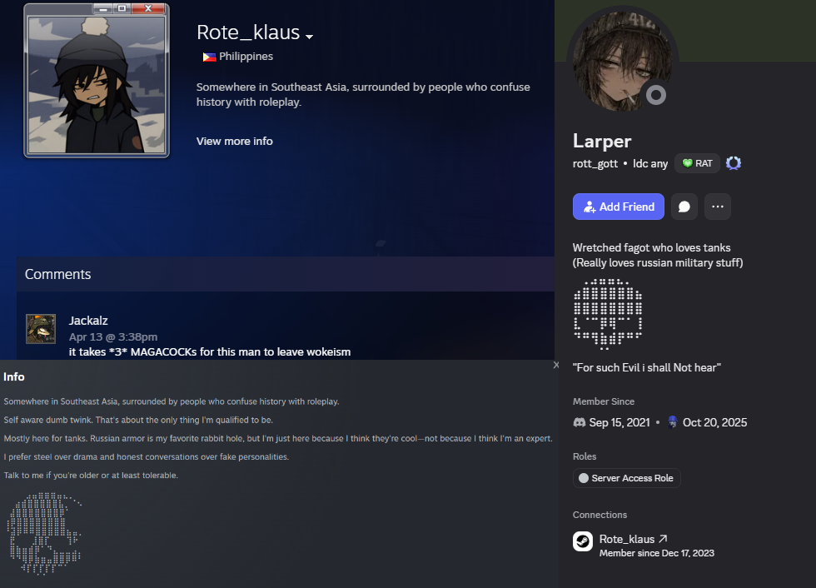Click the Steam connection icon
The image size is (816, 588).
coord(583,541)
